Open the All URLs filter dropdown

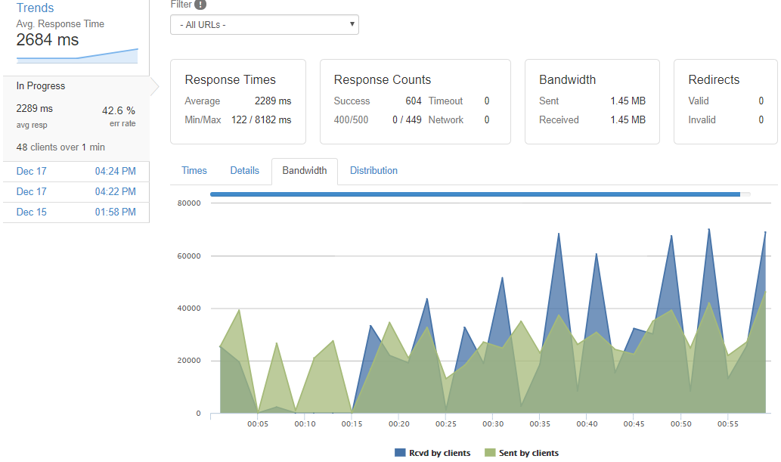pos(264,24)
